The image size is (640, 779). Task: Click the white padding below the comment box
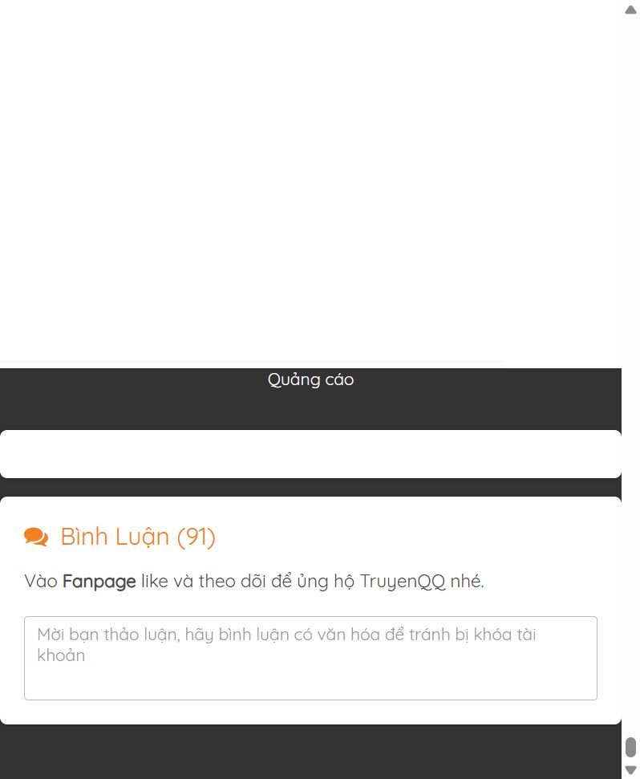click(310, 712)
